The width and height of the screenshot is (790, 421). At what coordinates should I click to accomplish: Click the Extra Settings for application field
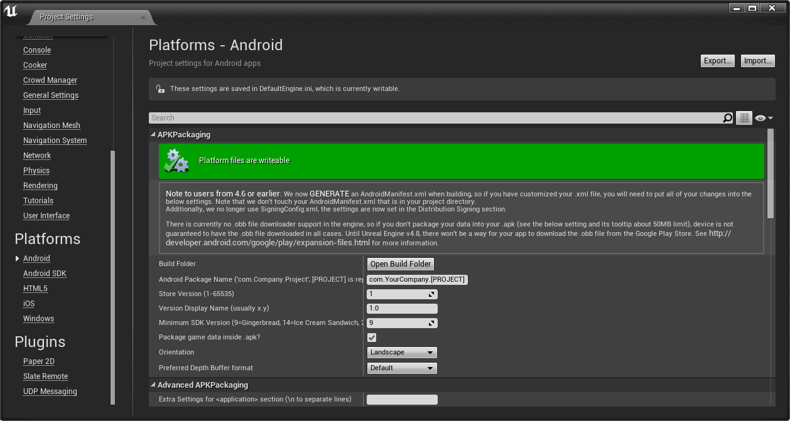(x=402, y=400)
